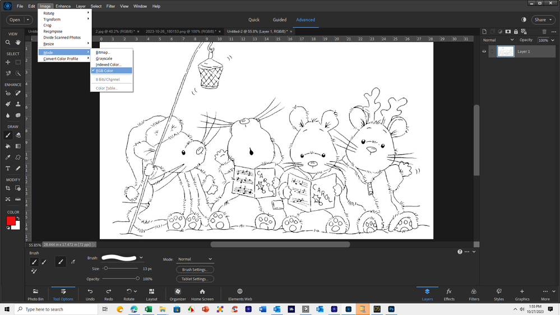Select the Crop tool under Modify

click(x=8, y=188)
